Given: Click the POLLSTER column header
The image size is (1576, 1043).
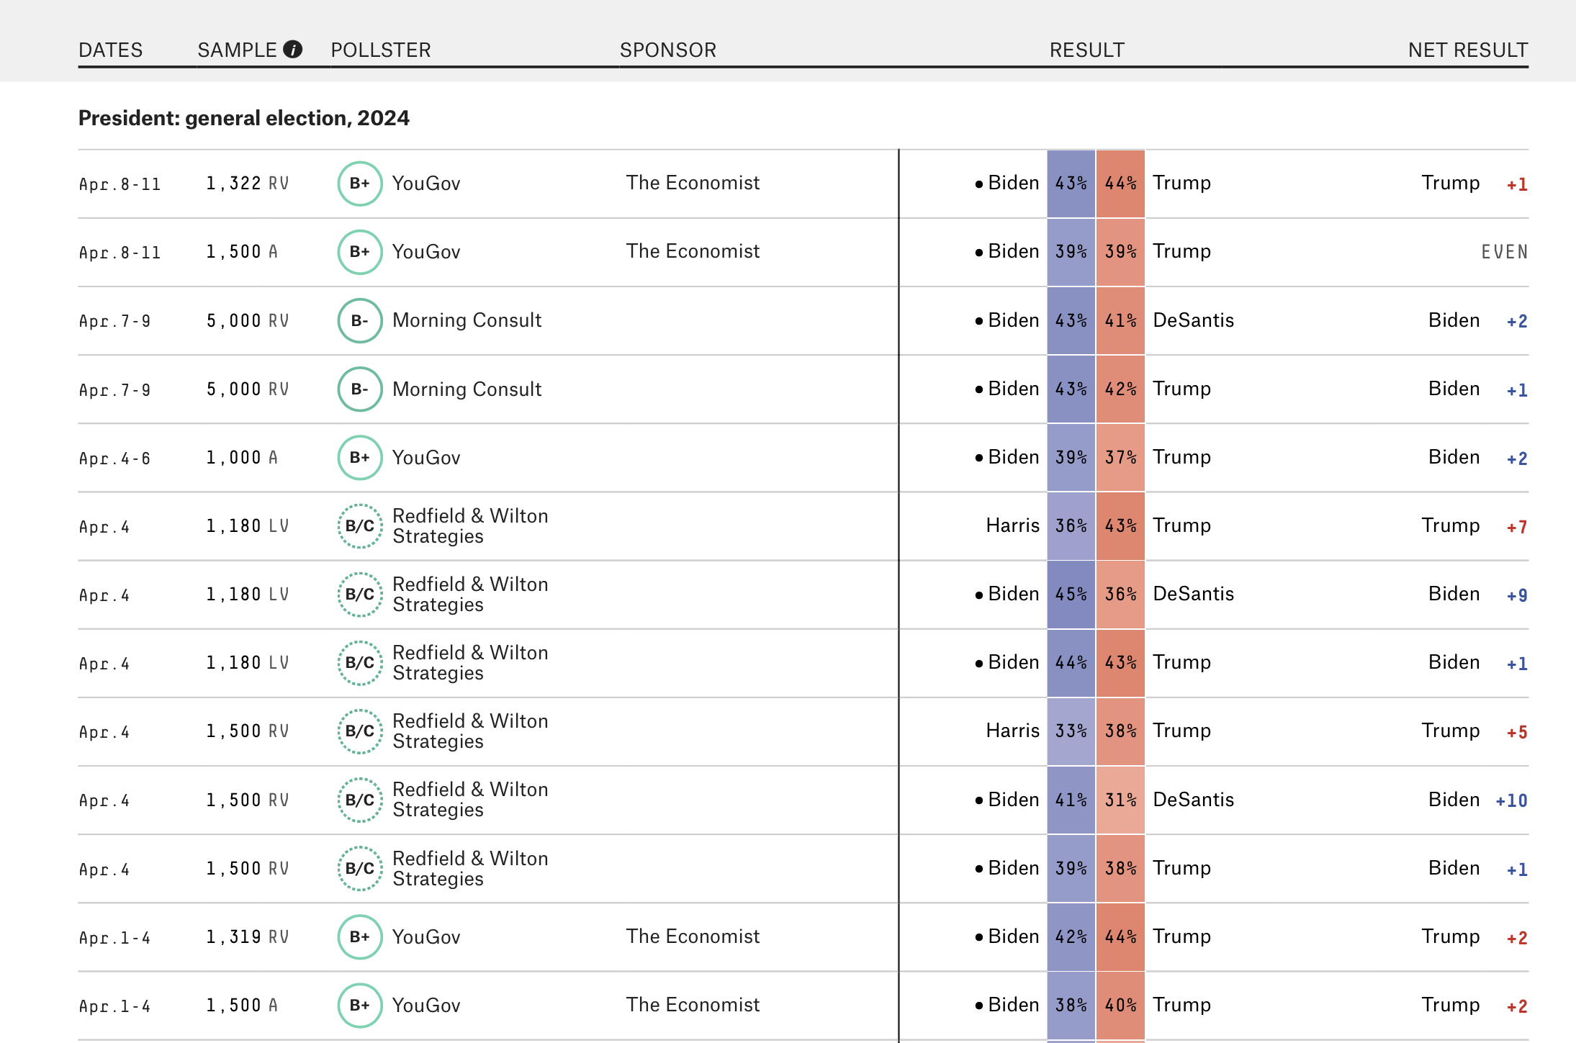Looking at the screenshot, I should (x=380, y=50).
